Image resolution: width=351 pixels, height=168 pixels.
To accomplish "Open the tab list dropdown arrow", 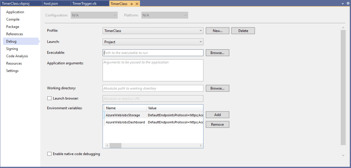I will point(343,3).
